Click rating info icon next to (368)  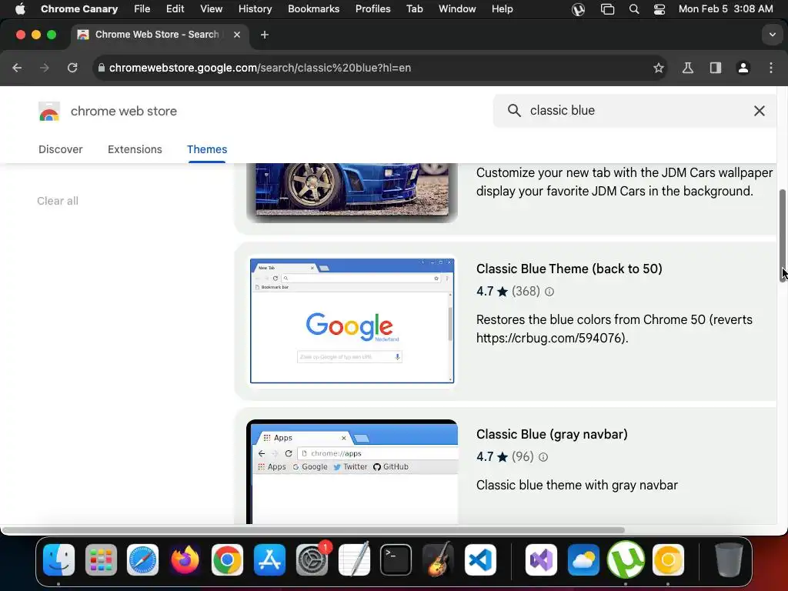coord(549,292)
